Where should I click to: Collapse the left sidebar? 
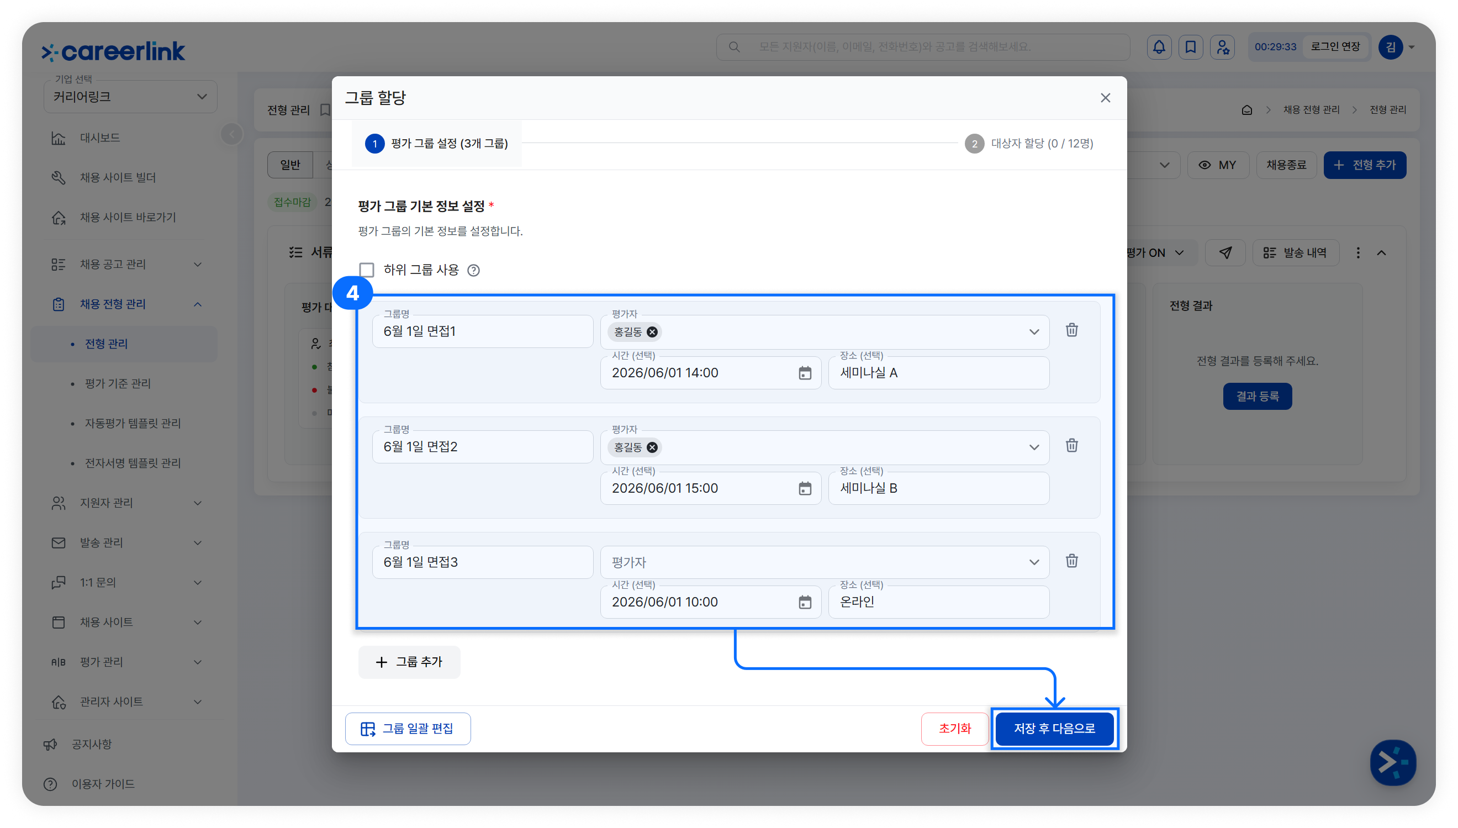click(x=232, y=135)
